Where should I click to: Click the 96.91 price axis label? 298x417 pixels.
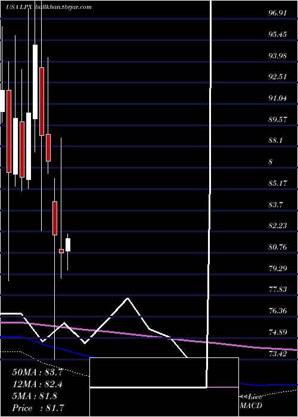click(278, 13)
